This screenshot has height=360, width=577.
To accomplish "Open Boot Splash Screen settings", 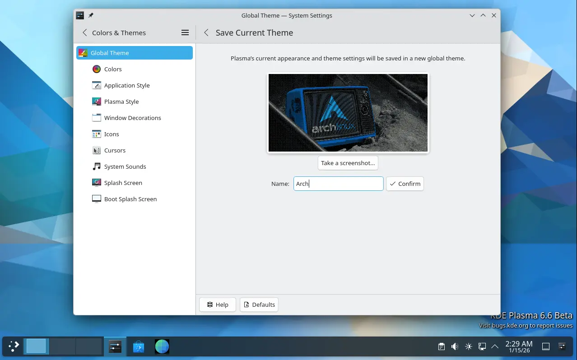I will (x=130, y=199).
